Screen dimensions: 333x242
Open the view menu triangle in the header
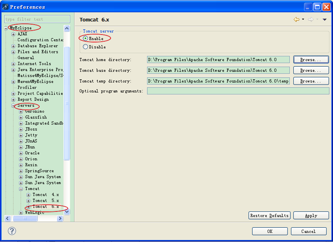[x=324, y=19]
